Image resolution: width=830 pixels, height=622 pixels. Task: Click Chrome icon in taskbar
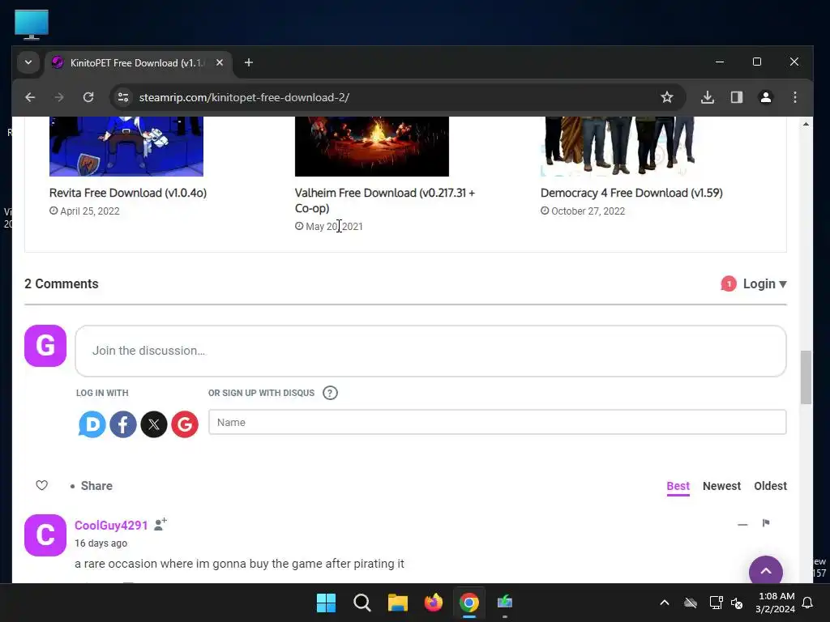coord(469,603)
